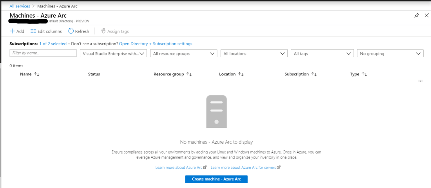This screenshot has width=431, height=188.
Task: Sort by Type column arrows
Action: click(364, 74)
